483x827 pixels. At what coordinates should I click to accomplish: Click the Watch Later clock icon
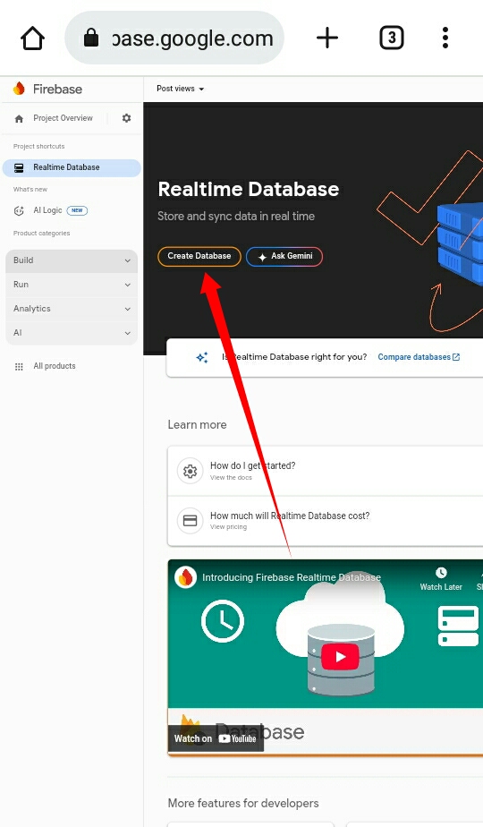click(441, 573)
